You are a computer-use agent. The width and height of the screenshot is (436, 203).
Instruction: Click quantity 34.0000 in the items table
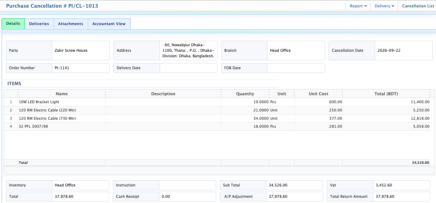point(261,118)
